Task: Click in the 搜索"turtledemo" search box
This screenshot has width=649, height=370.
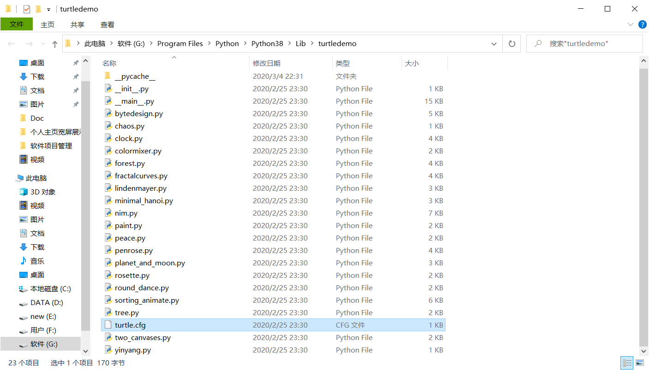Action: 584,44
